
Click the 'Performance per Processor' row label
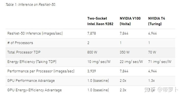[41, 71]
